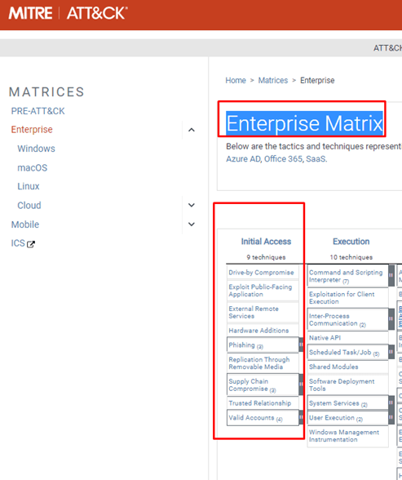Viewport: 402px width, 480px height.
Task: Click the Initial Access tactic heading
Action: [x=266, y=242]
